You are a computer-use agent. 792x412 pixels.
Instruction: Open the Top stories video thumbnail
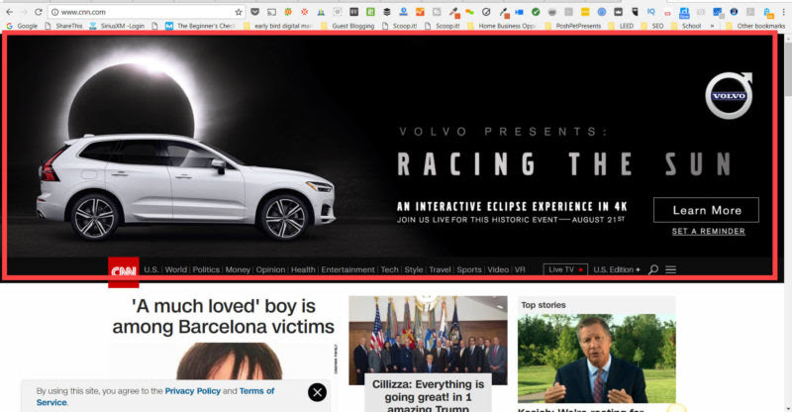597,359
